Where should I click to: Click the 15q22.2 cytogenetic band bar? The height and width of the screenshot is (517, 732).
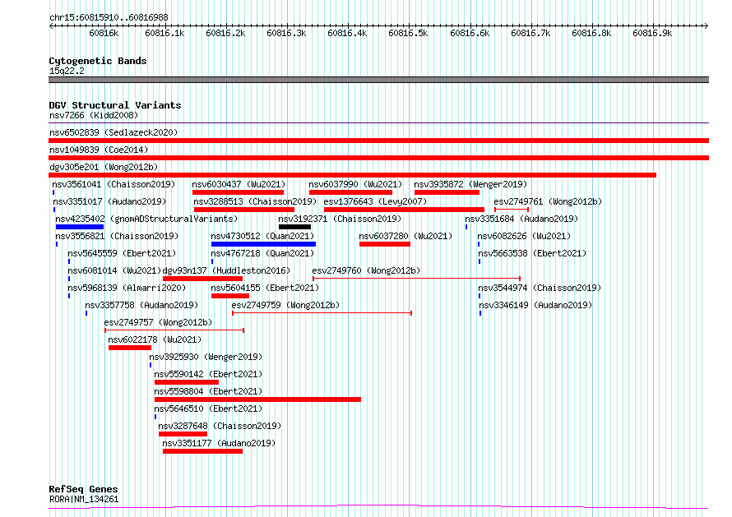(378, 80)
